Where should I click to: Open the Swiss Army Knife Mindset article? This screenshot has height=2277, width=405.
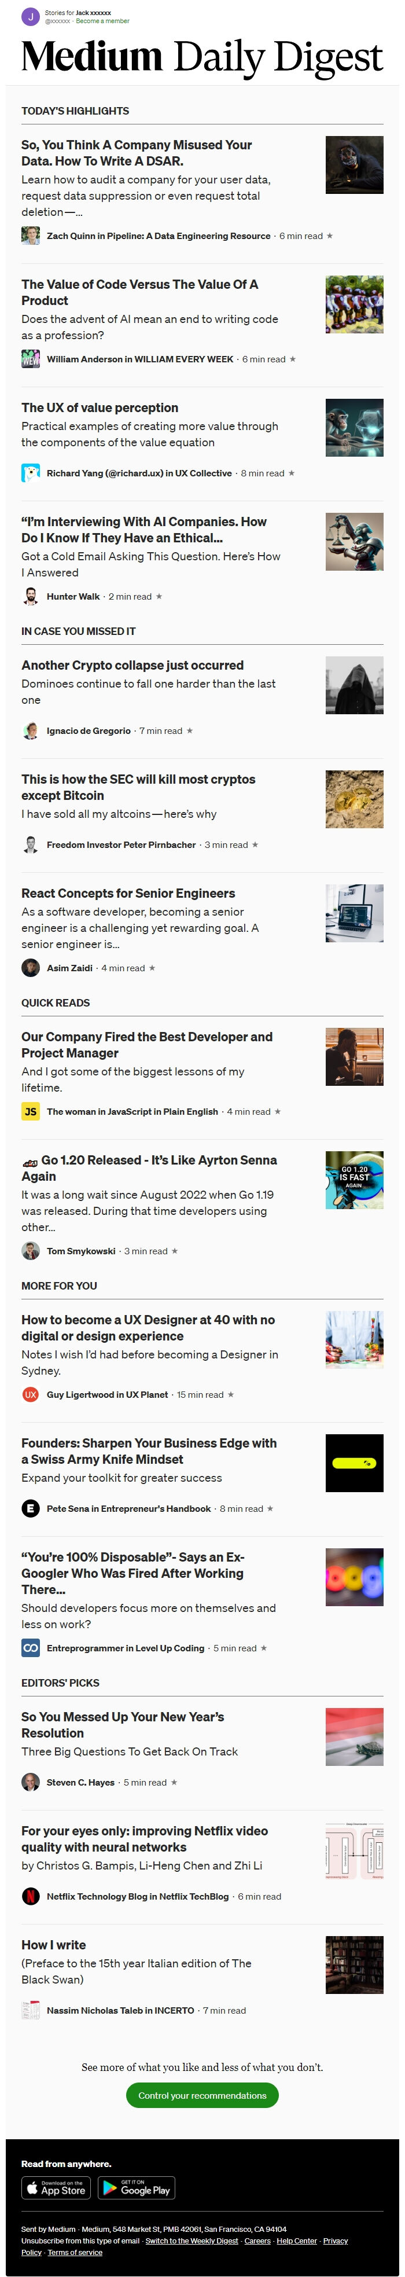pyautogui.click(x=149, y=1450)
